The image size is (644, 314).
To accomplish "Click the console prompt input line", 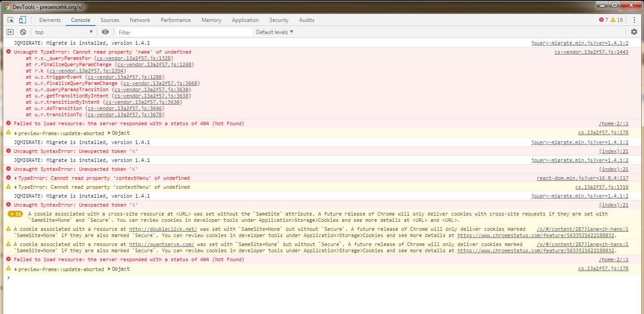I will (x=314, y=278).
